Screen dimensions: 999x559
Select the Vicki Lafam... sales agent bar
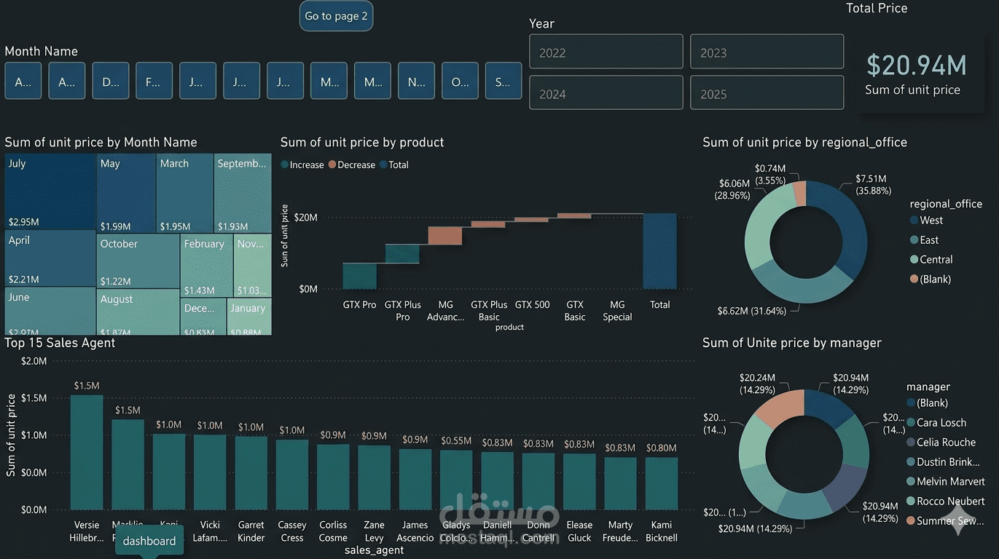click(x=210, y=472)
